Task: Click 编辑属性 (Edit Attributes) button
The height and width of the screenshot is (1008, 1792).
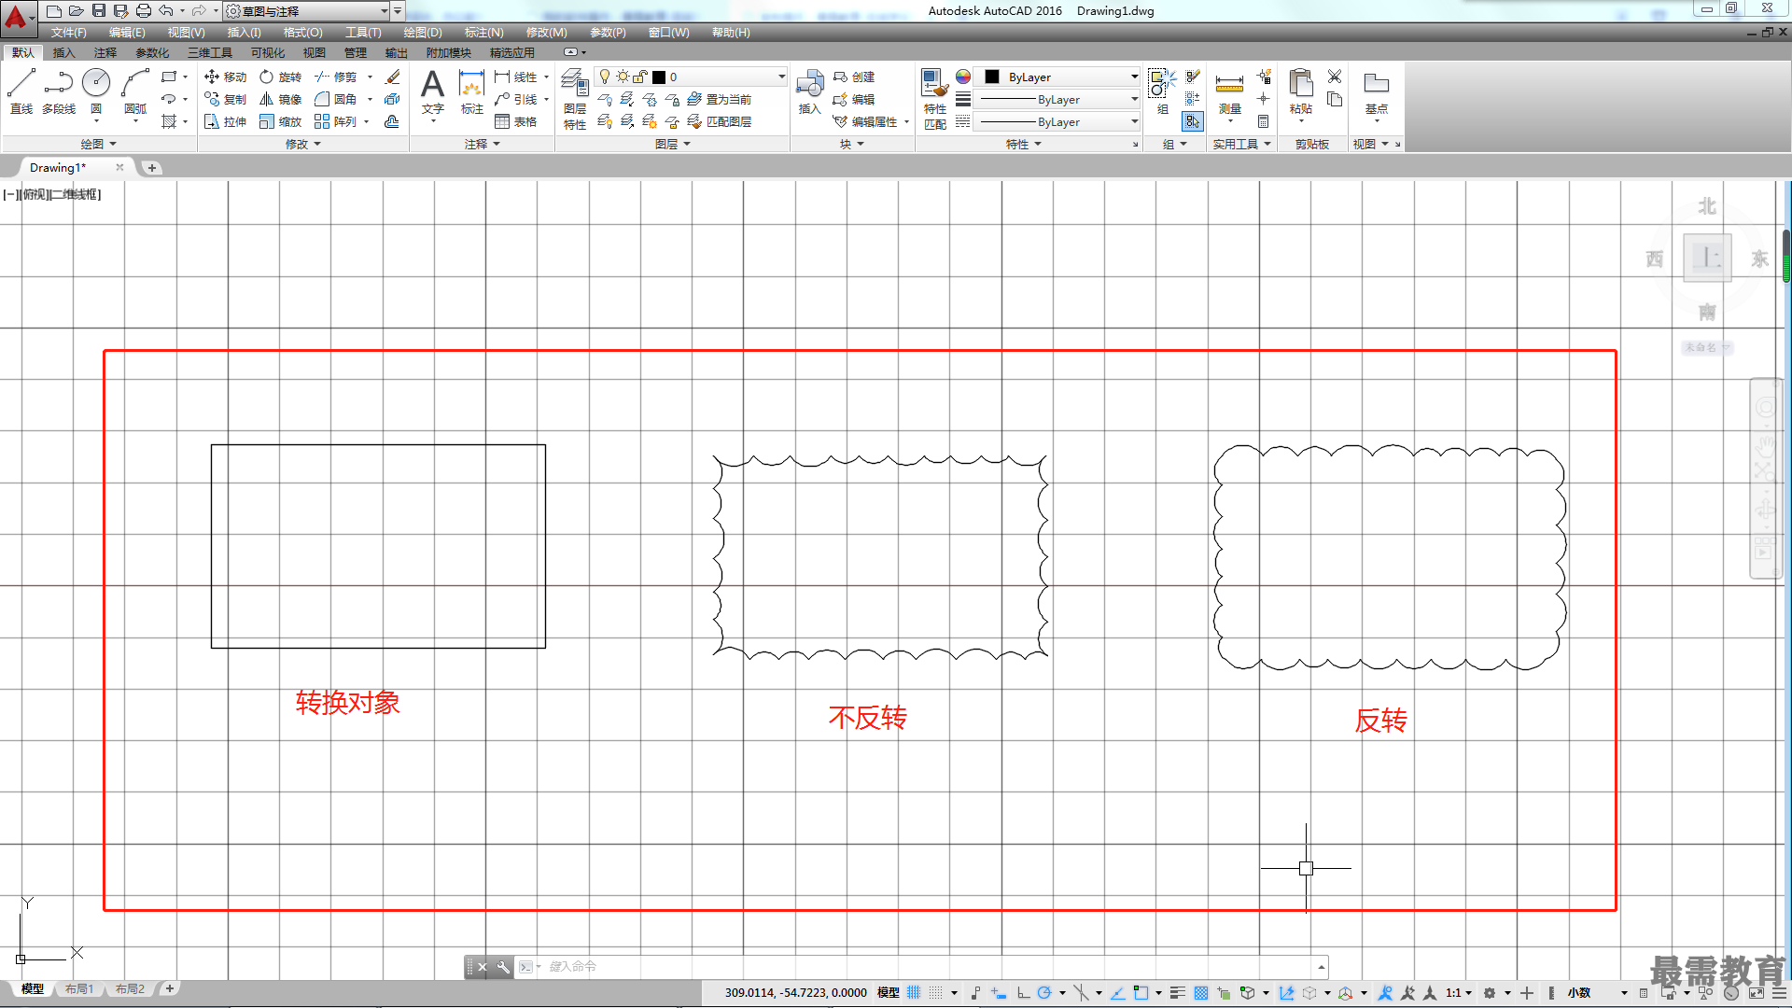Action: click(866, 121)
